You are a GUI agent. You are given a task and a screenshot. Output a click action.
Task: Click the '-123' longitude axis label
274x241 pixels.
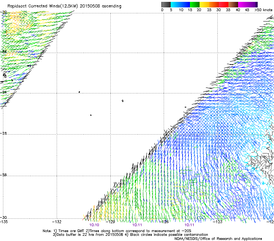tap(218, 222)
